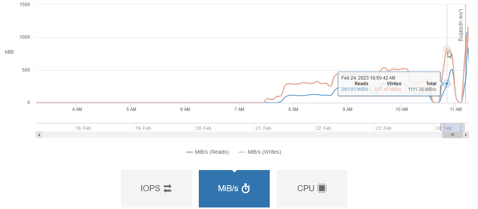
Task: Click the '11 AM' x-axis label
Action: (456, 109)
